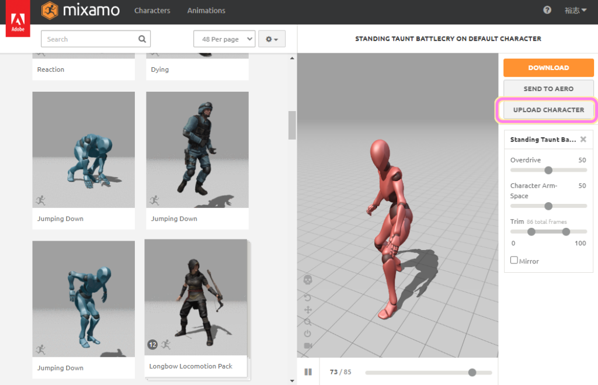Switch to the Characters tab
This screenshot has height=385, width=598.
pos(152,10)
